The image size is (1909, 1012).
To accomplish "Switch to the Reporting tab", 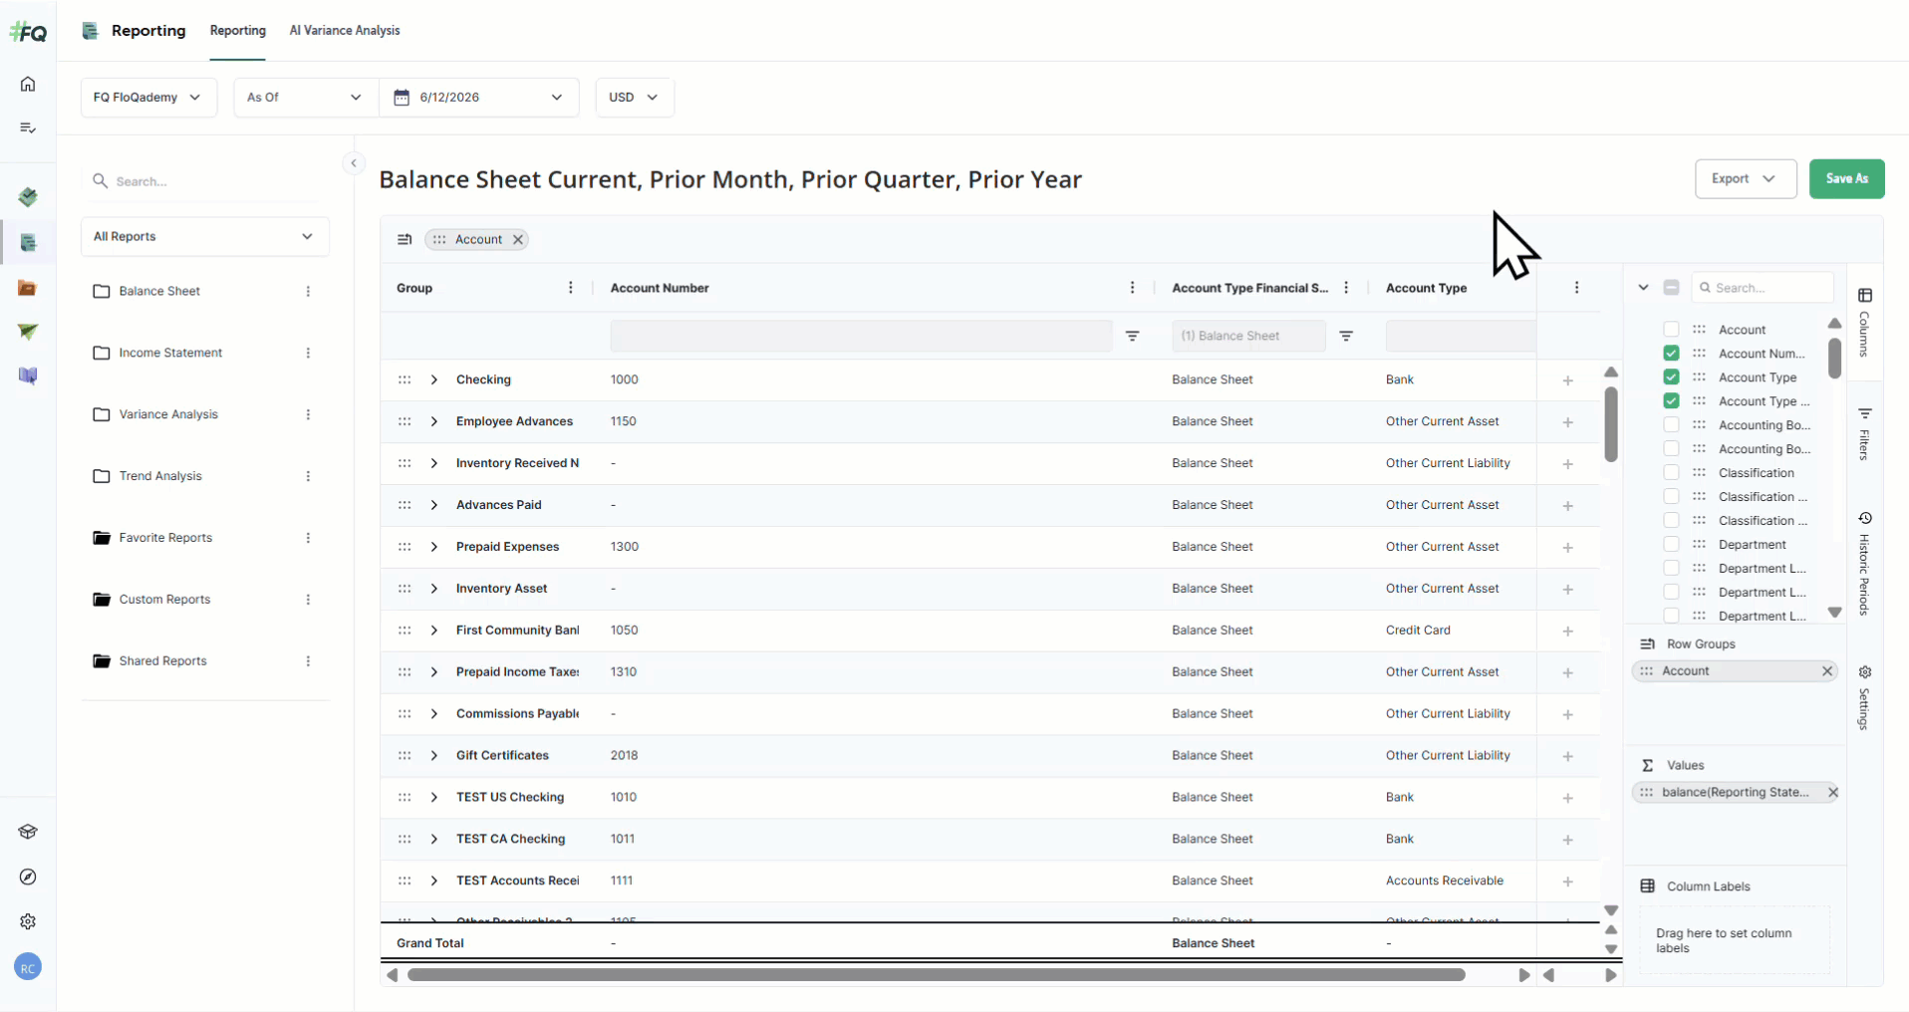I will pyautogui.click(x=238, y=31).
